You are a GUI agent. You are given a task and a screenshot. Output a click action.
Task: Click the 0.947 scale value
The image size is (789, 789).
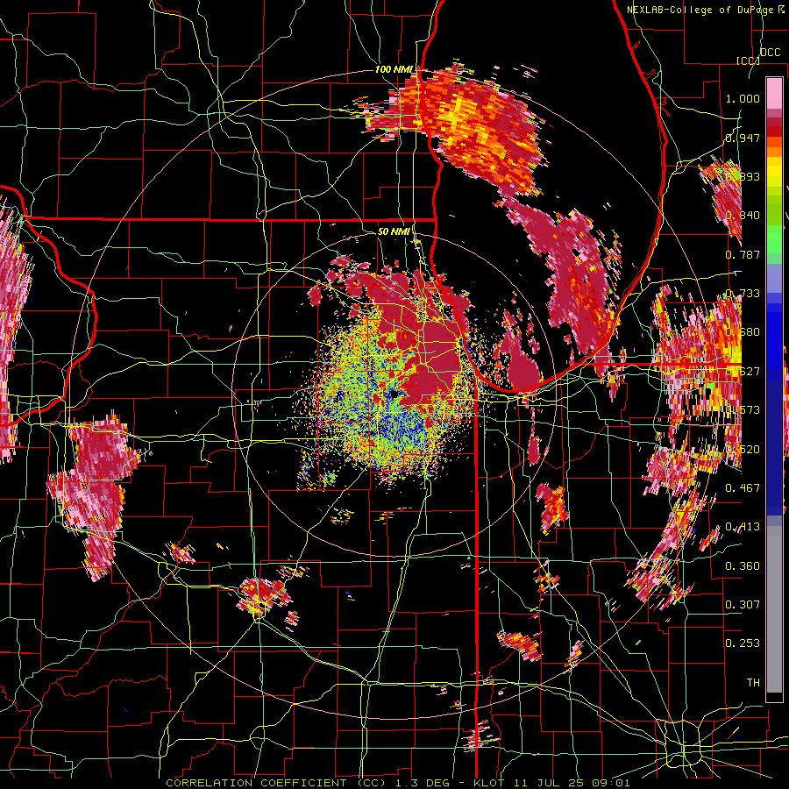(743, 138)
